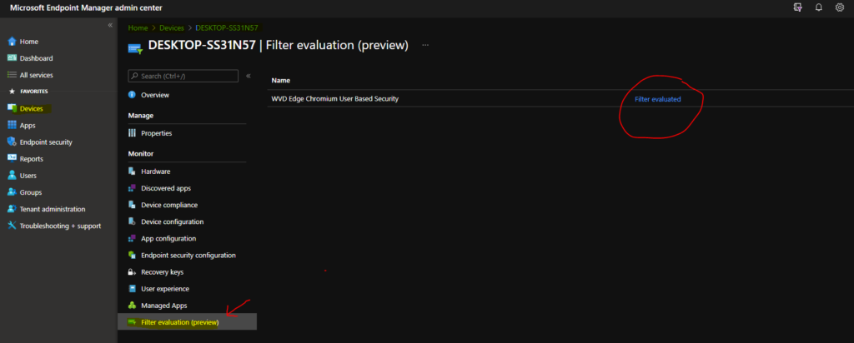Click the Device compliance icon
This screenshot has height=343, width=854.
click(132, 205)
